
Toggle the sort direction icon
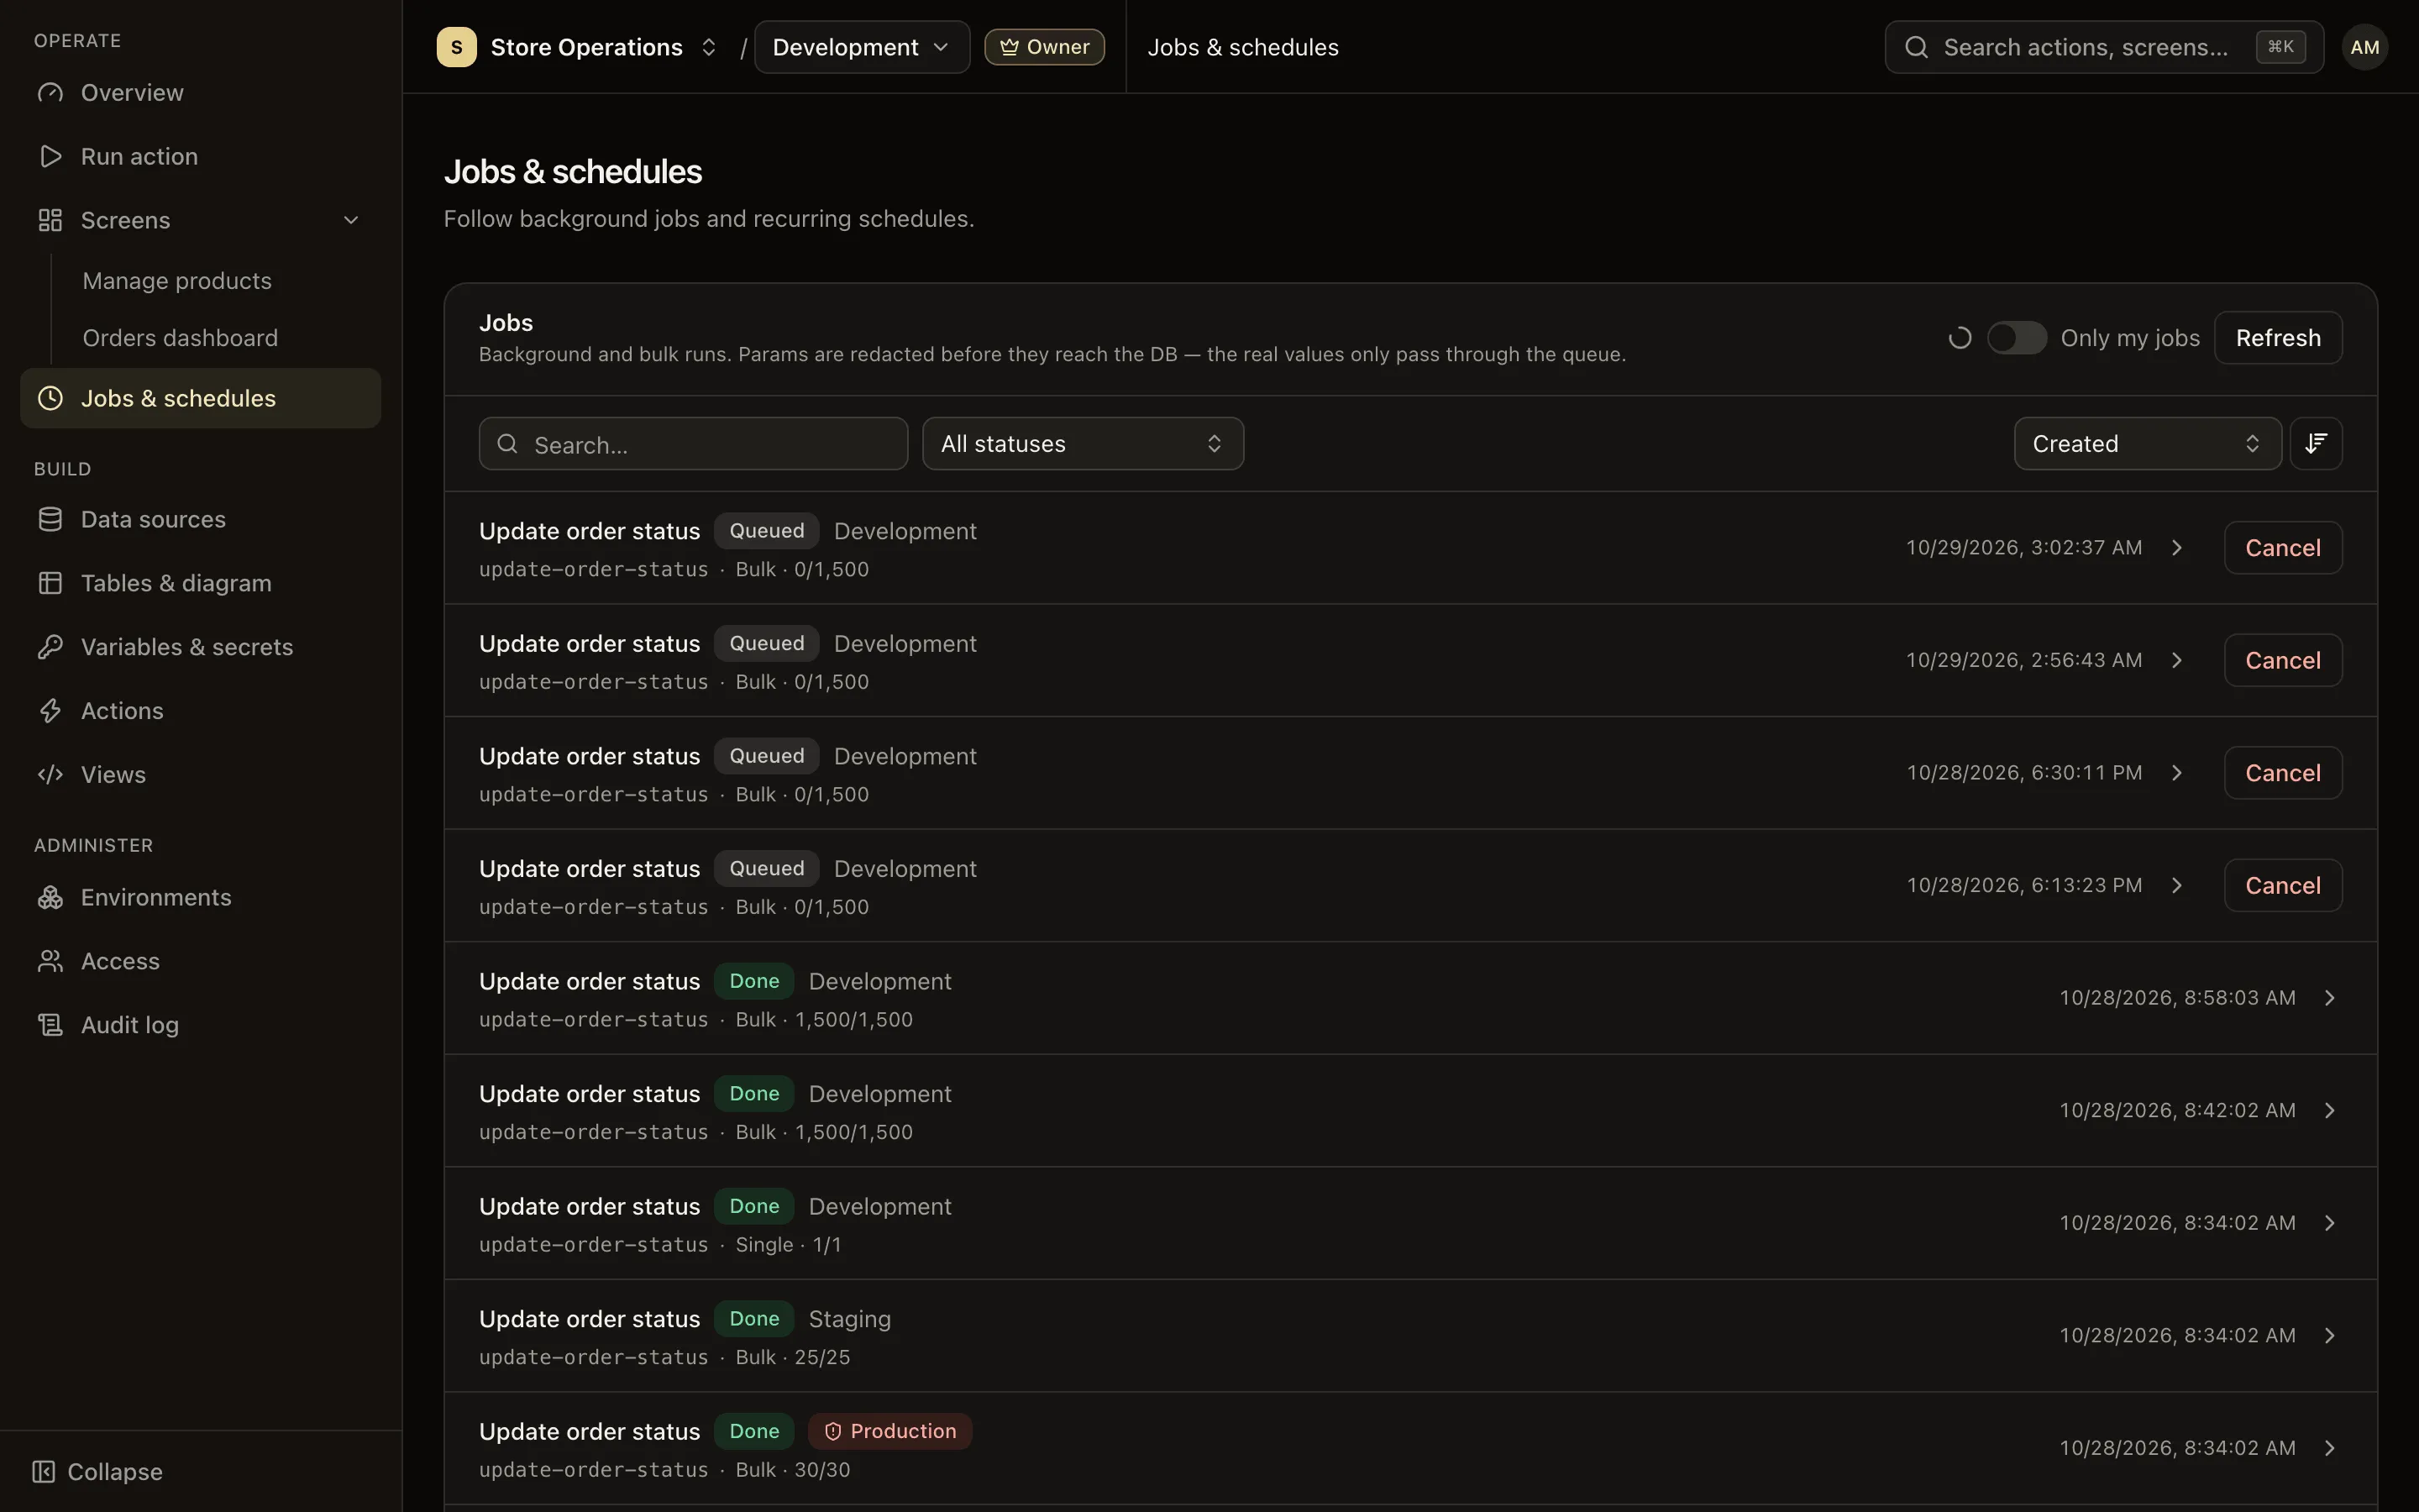coord(2316,444)
